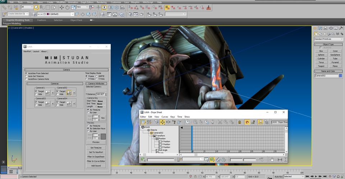Click the T Distance value field
The width and height of the screenshot is (345, 179).
pyautogui.click(x=101, y=95)
